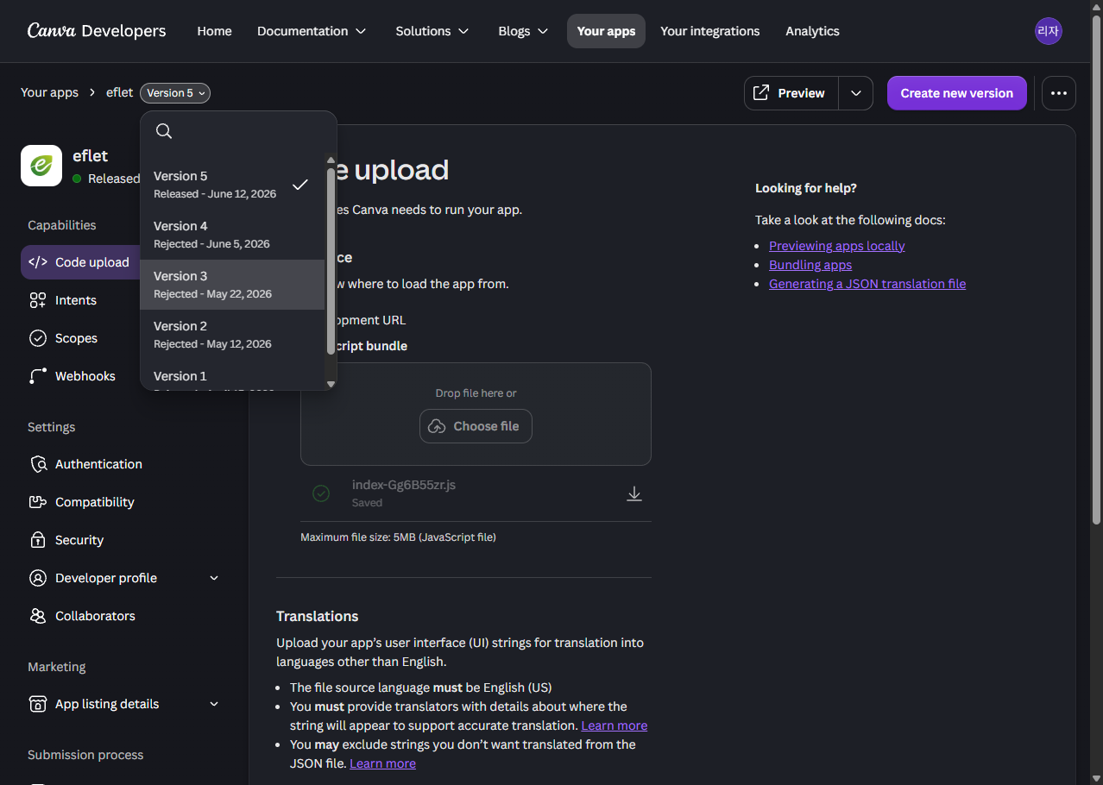Open Your apps tab
1103x785 pixels.
click(x=606, y=31)
